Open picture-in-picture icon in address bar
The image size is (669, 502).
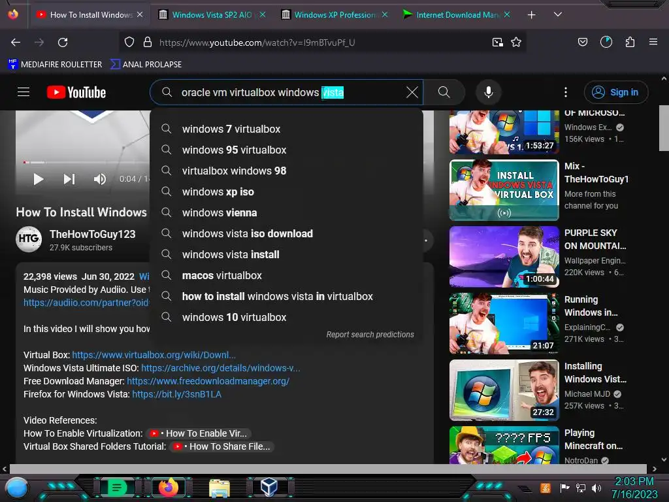[x=497, y=42]
